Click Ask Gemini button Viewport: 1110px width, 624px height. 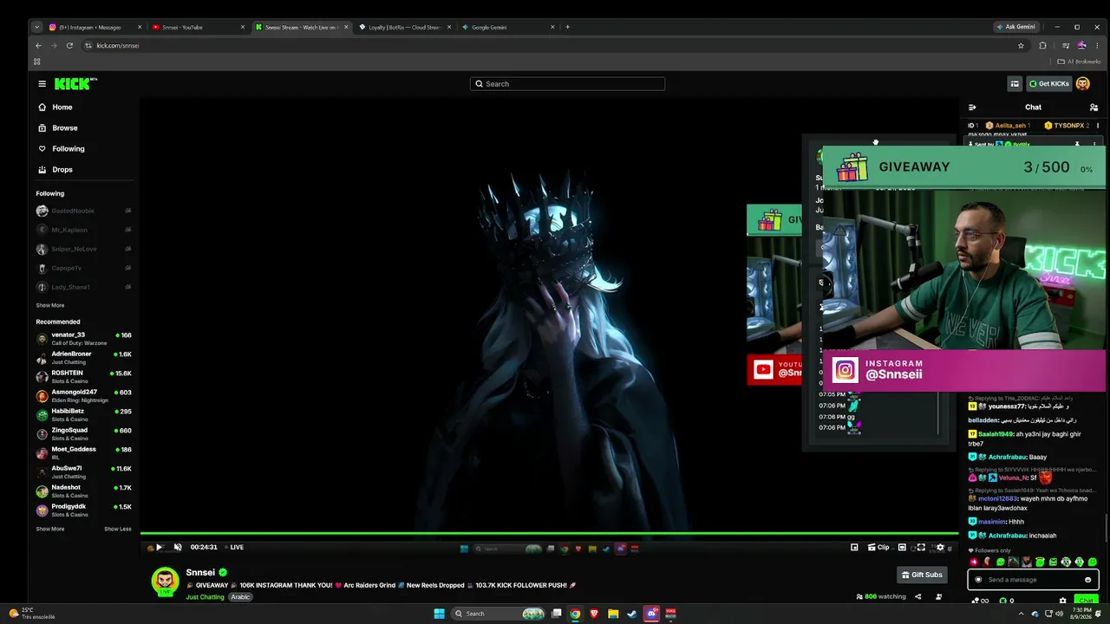(1015, 27)
